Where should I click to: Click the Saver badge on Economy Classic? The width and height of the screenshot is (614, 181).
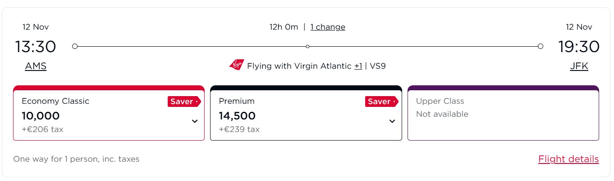pos(183,102)
